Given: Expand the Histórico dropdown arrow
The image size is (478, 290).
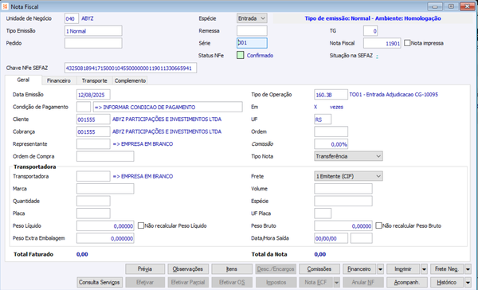Looking at the screenshot, I should [x=468, y=282].
